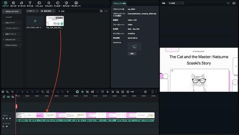Open the インポート dropdown
This screenshot has width=239, height=135.
pyautogui.click(x=32, y=11)
